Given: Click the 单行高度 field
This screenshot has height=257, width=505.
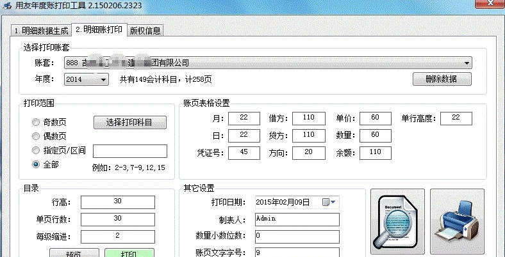Looking at the screenshot, I should pyautogui.click(x=456, y=118).
